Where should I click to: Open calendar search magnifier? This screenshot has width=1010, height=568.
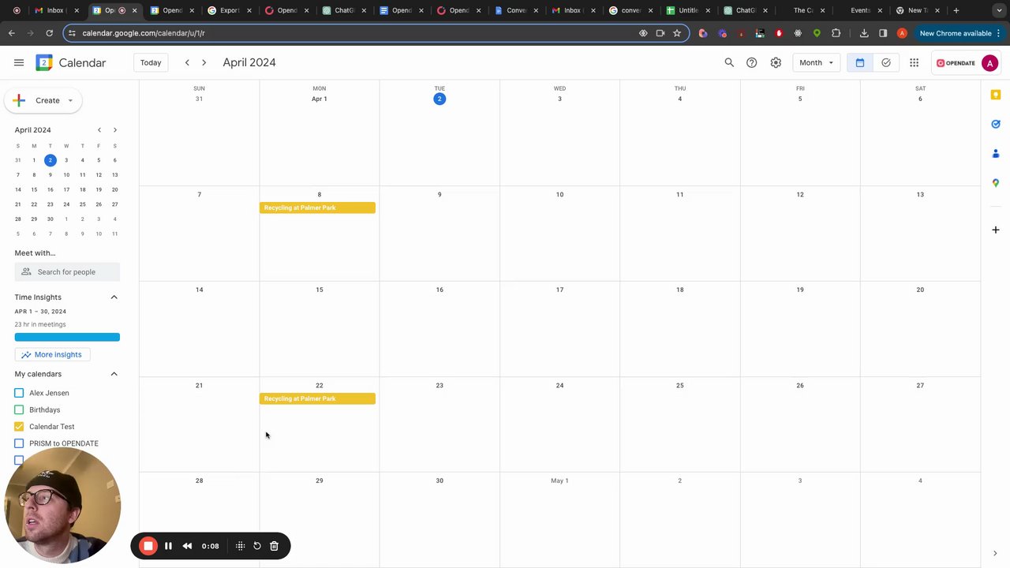click(729, 62)
